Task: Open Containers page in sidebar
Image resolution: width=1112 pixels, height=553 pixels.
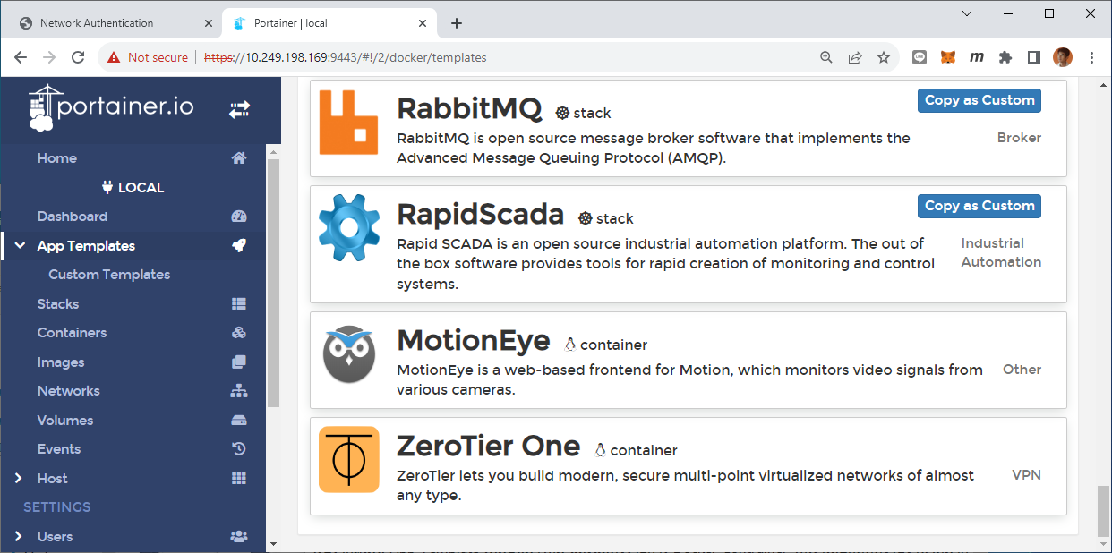Action: (x=72, y=333)
